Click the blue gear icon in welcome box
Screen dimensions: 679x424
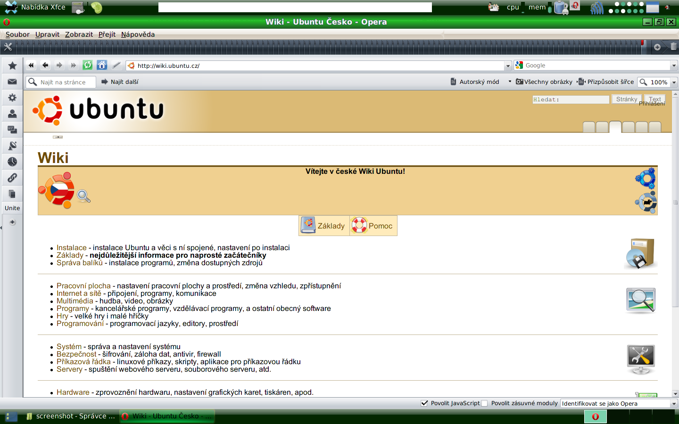click(646, 178)
